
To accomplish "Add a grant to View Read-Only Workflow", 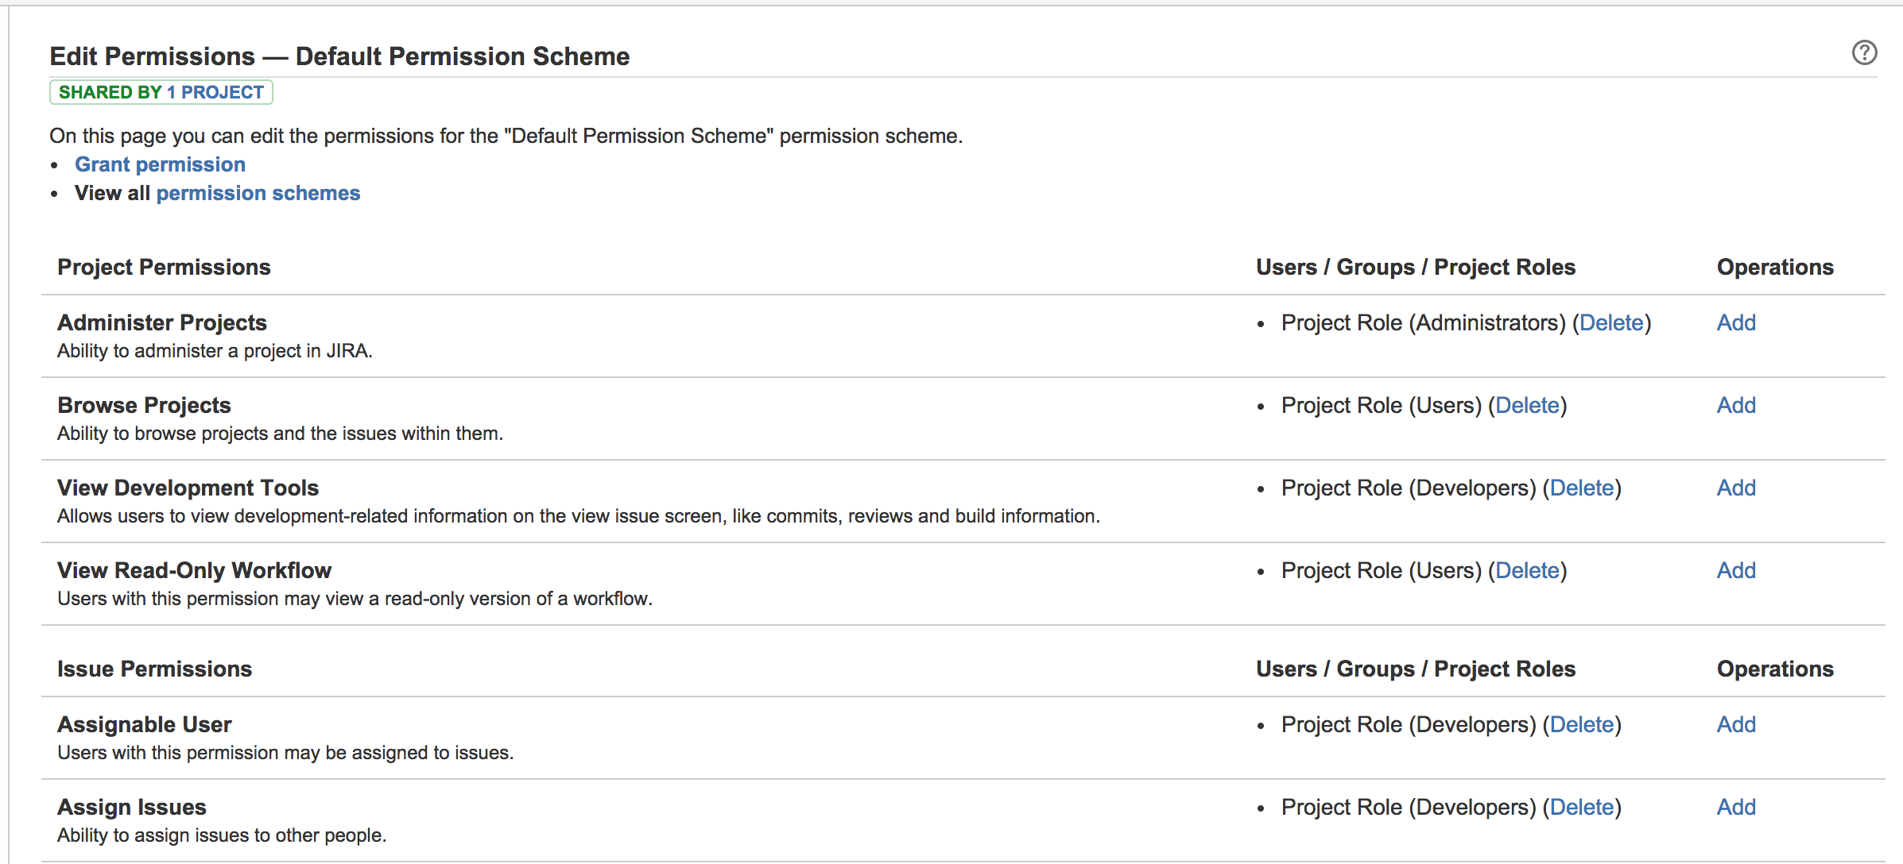I will 1736,570.
